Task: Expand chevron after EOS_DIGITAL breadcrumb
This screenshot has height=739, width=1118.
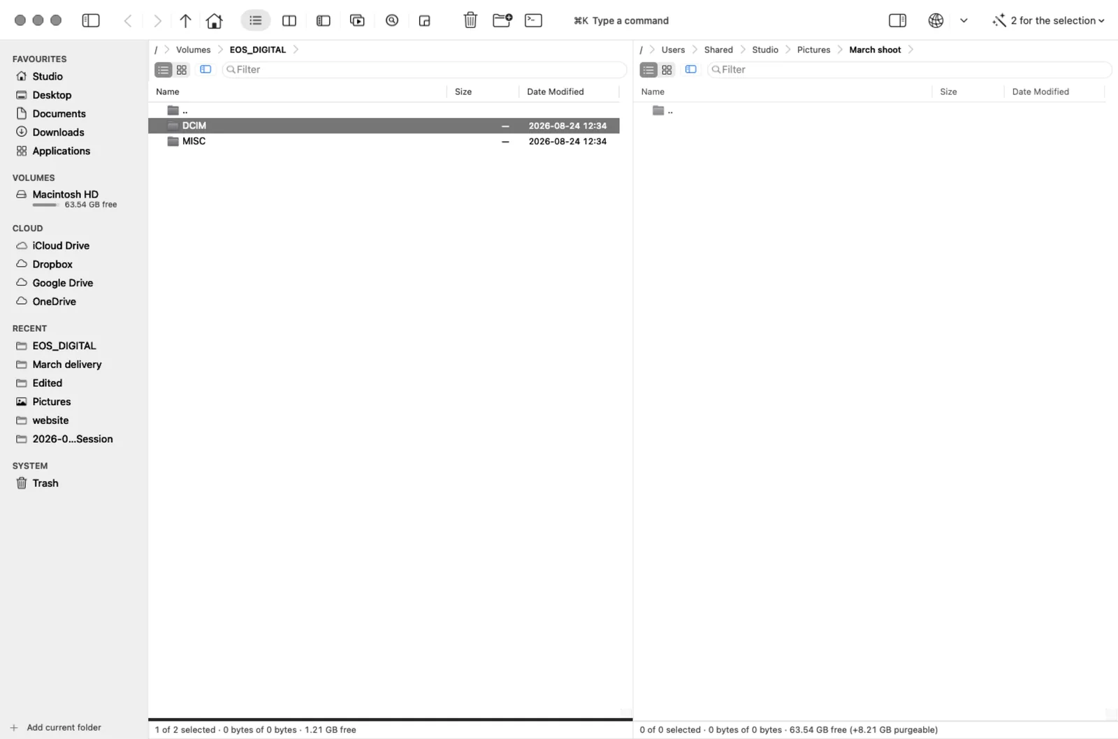Action: click(296, 50)
